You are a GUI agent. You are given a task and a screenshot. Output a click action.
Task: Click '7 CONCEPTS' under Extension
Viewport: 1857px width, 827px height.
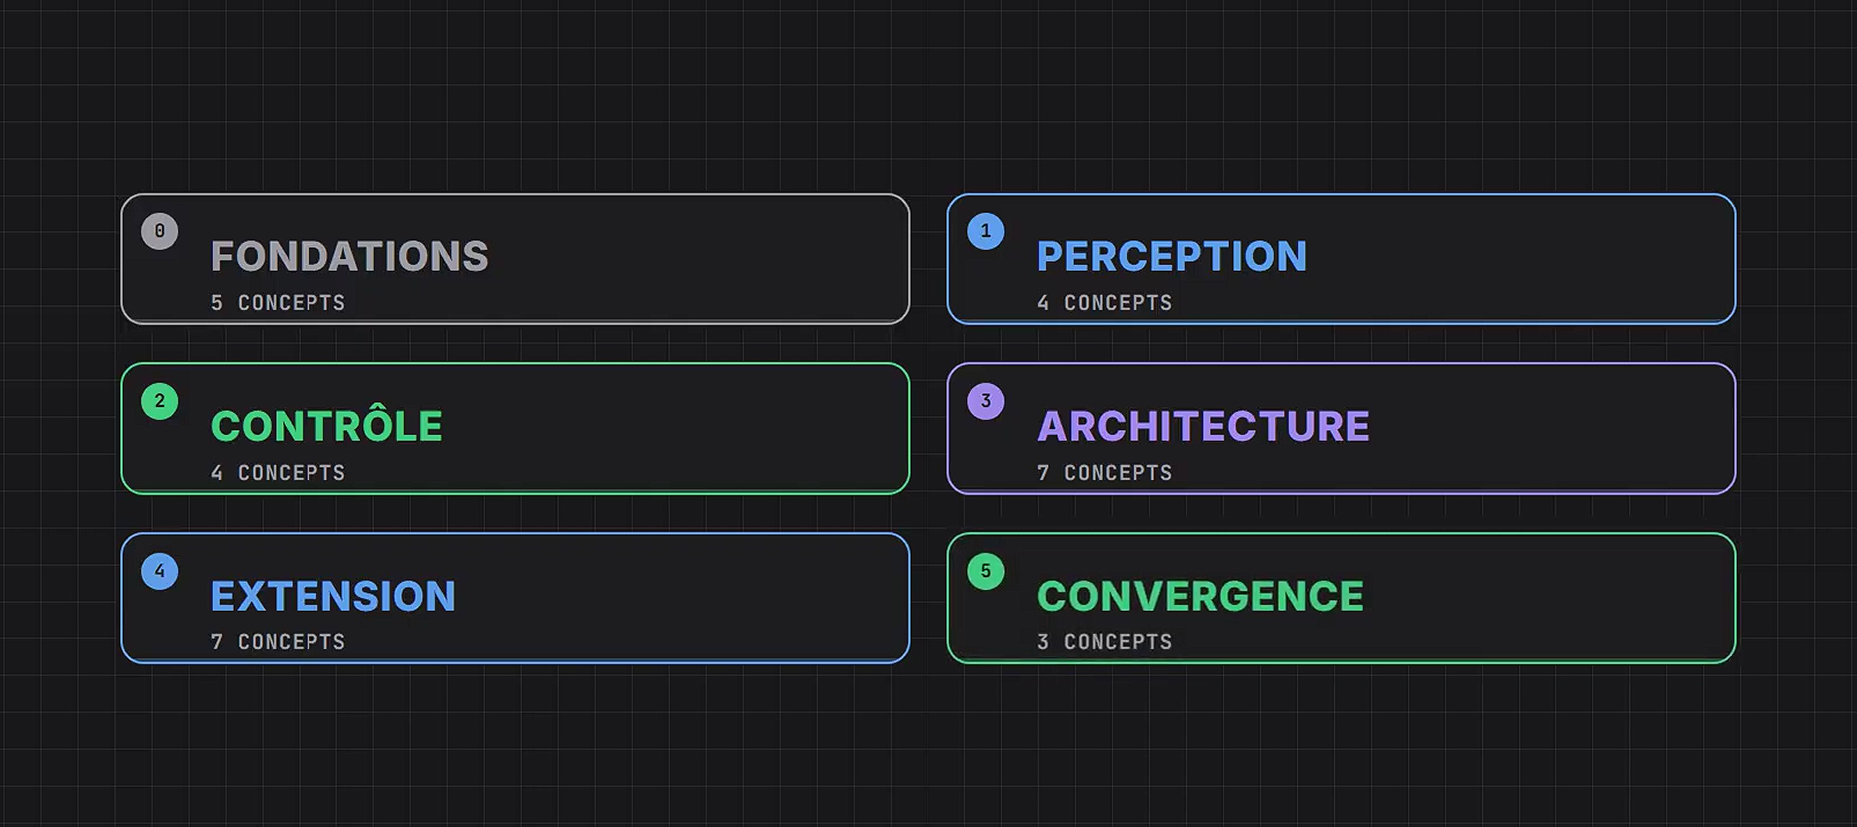[278, 642]
